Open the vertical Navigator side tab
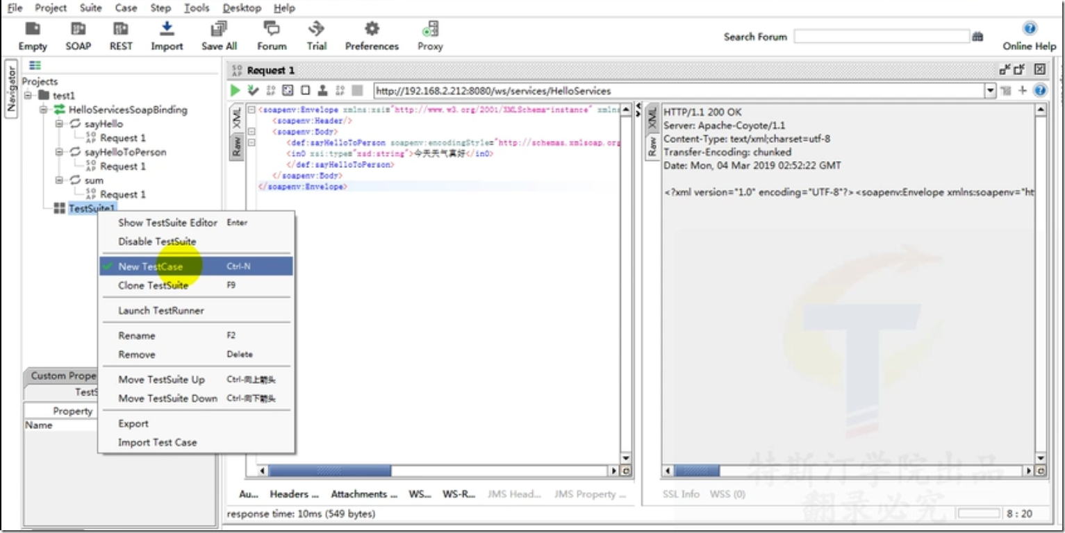 11,88
